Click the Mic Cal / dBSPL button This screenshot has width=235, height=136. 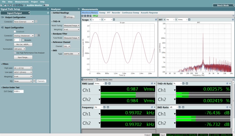pyautogui.click(x=23, y=44)
